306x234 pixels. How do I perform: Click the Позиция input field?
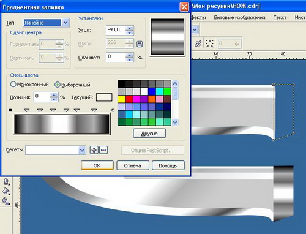42,97
